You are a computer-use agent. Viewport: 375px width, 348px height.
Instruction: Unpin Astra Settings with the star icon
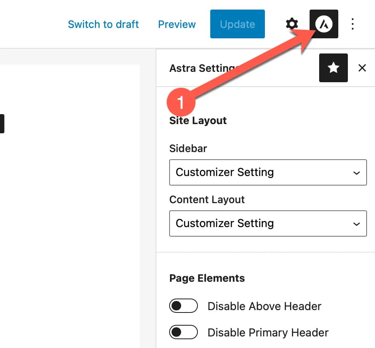[x=333, y=68]
